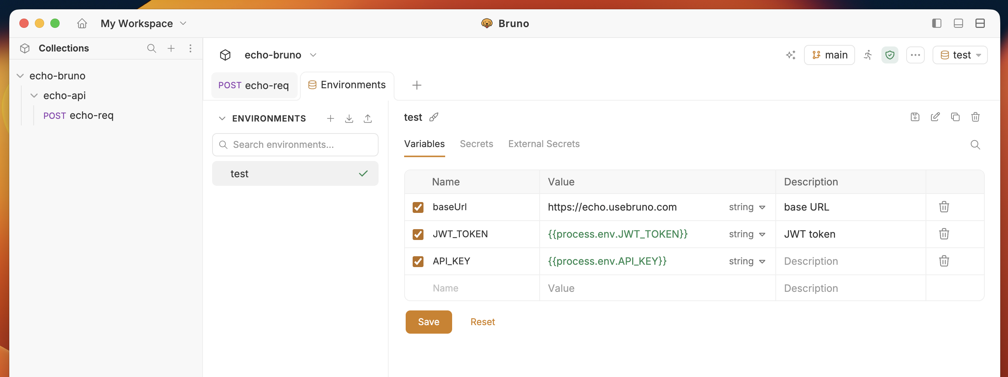
Task: Open the runner icon in collection toolbar
Action: coord(868,55)
